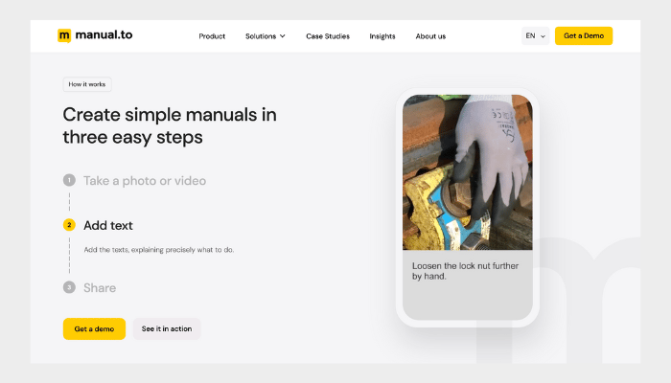Go to Case Studies page
Screen dimensions: 671x383
(328, 36)
